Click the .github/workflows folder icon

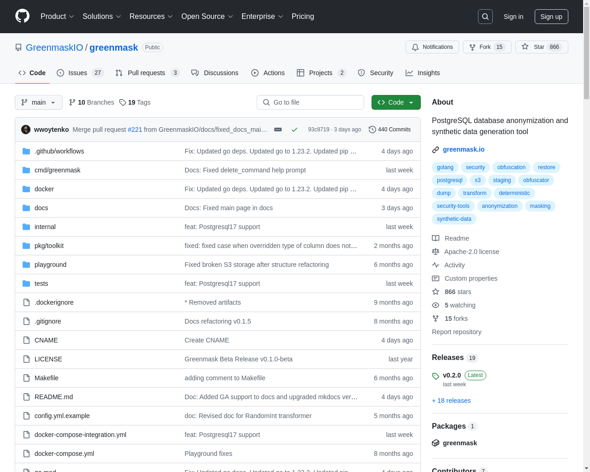(x=26, y=151)
